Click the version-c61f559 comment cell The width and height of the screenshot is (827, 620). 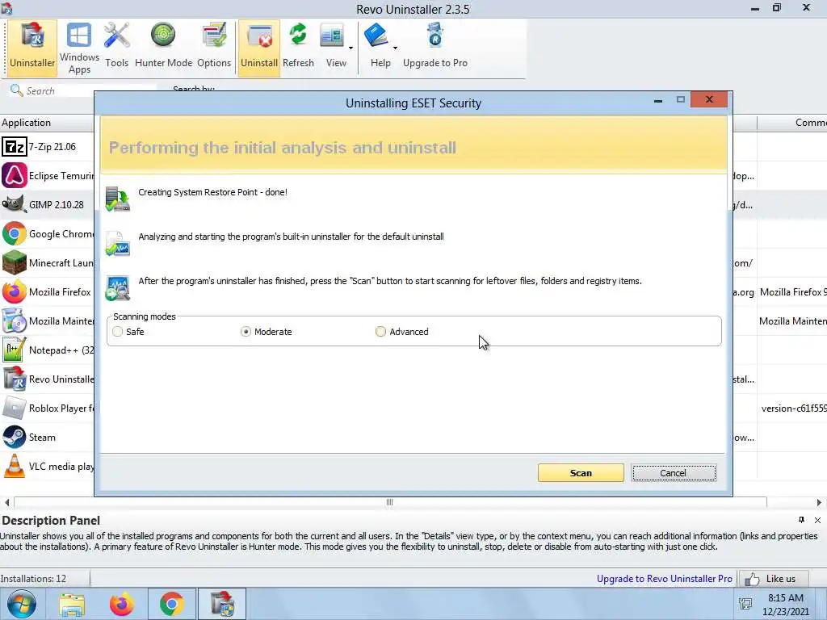[793, 408]
